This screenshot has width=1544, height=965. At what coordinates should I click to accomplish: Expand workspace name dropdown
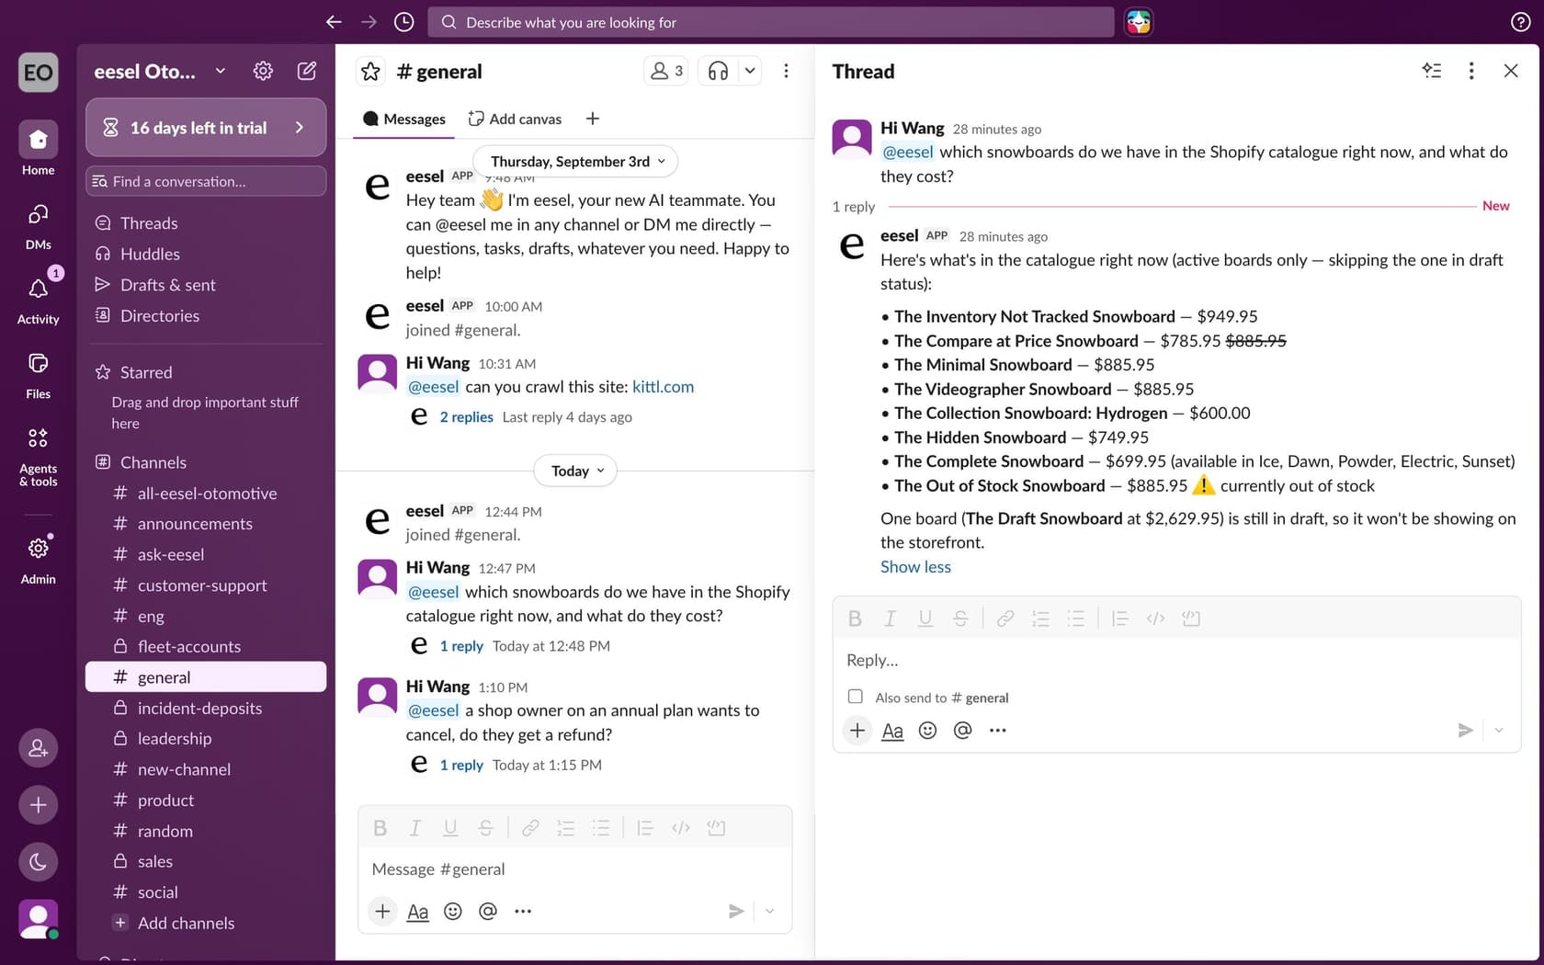pyautogui.click(x=221, y=71)
